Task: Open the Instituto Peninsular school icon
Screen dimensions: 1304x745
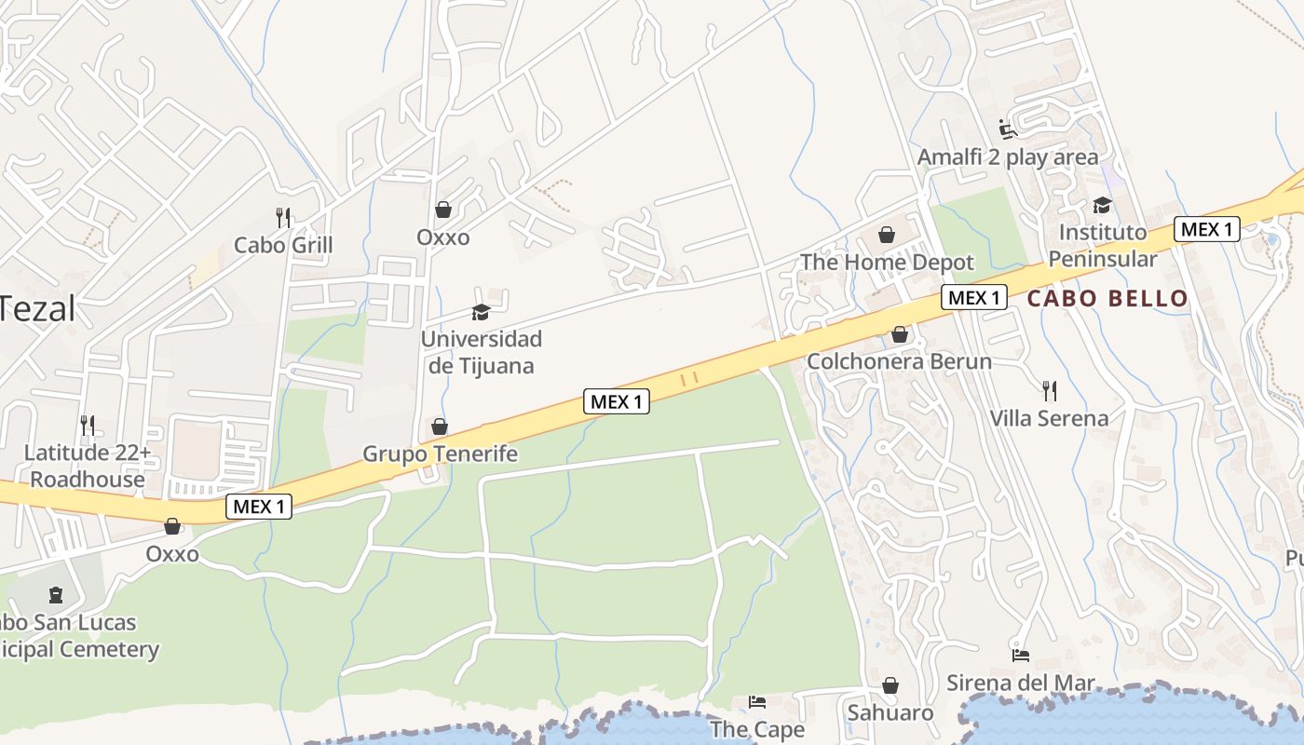Action: click(x=1103, y=205)
